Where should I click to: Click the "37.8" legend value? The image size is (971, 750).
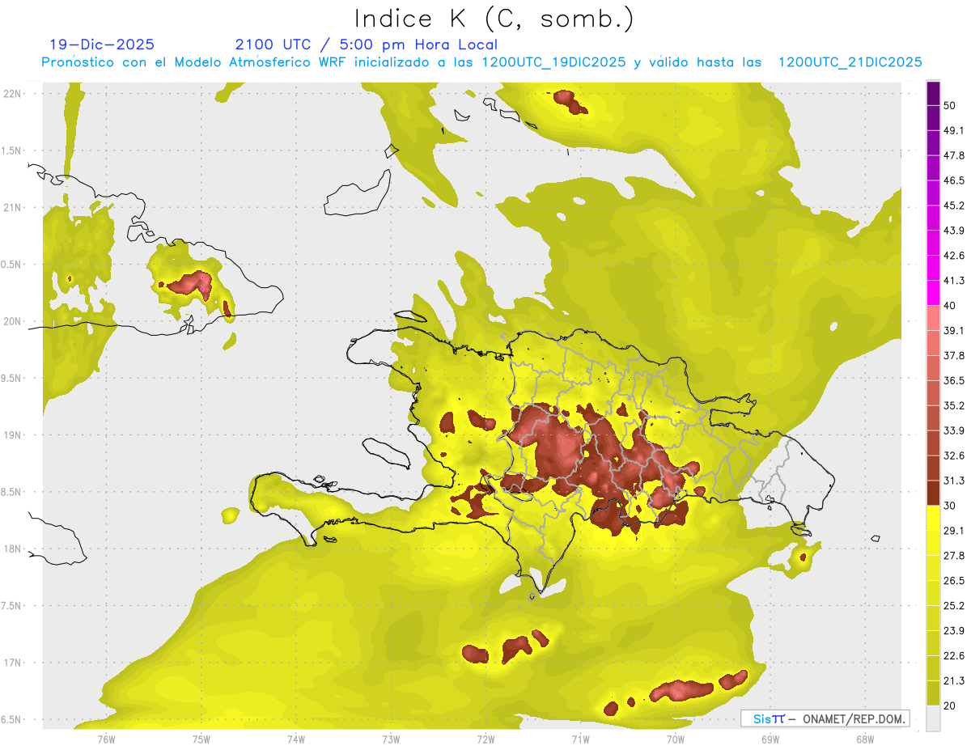[x=954, y=356]
